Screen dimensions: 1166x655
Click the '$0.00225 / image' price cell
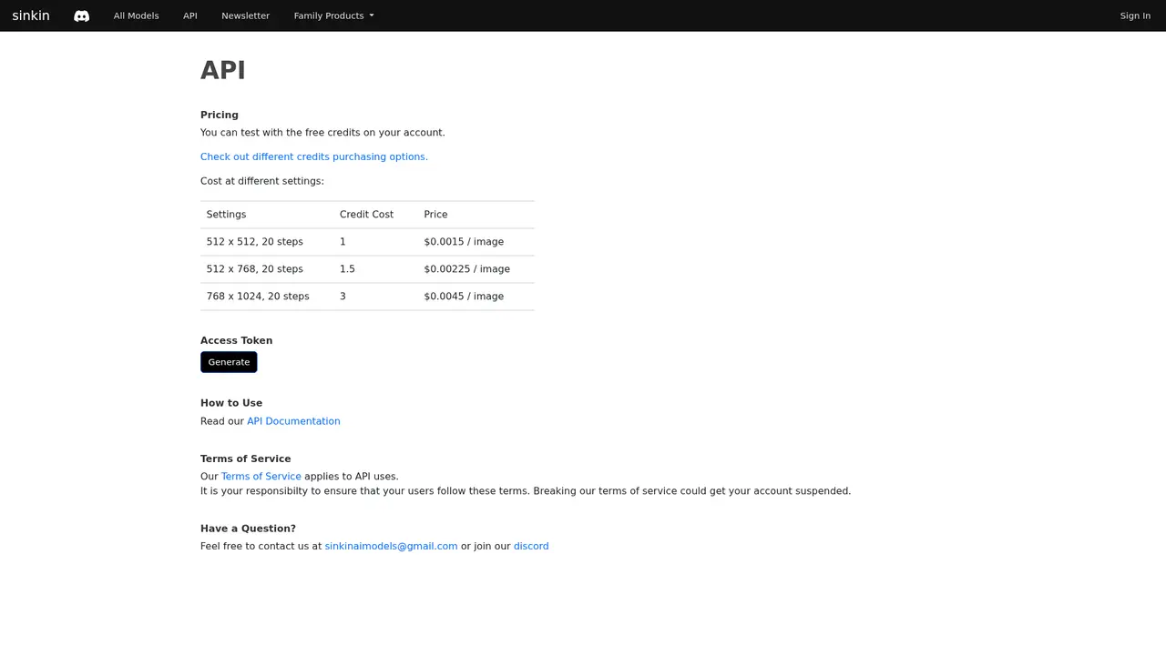(476, 269)
